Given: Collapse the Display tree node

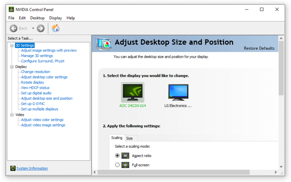Looking at the screenshot, I should pyautogui.click(x=12, y=67).
